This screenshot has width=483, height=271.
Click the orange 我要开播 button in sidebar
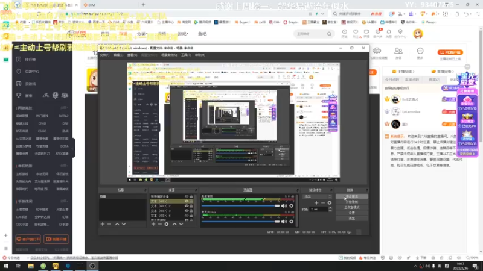tap(56, 239)
